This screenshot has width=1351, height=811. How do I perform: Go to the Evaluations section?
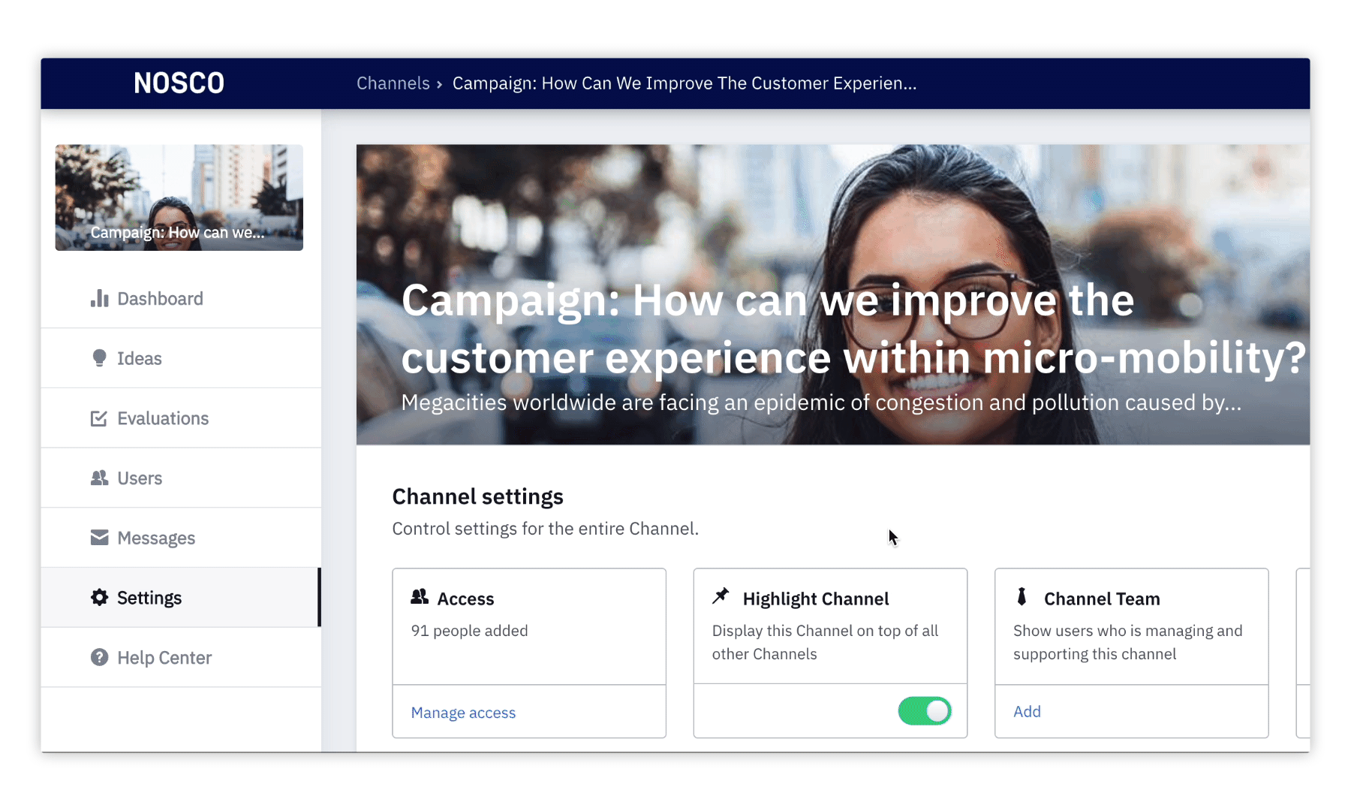pyautogui.click(x=181, y=418)
